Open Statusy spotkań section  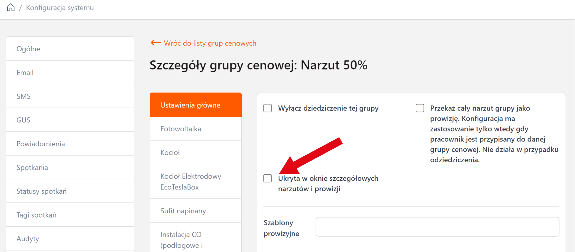tap(70, 191)
